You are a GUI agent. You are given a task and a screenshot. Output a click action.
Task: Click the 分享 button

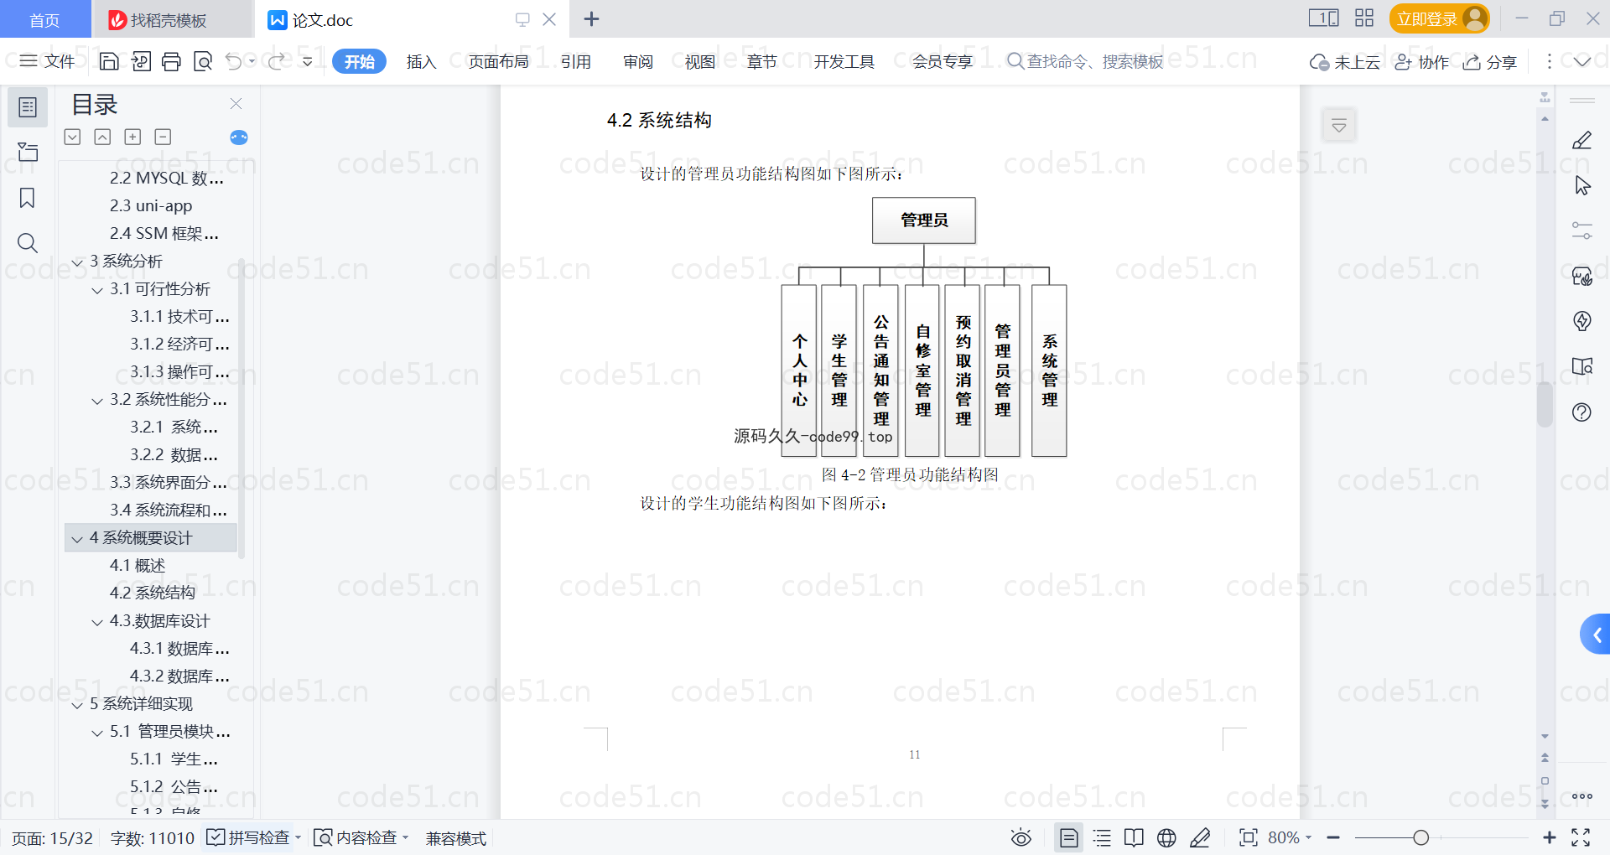coord(1490,61)
